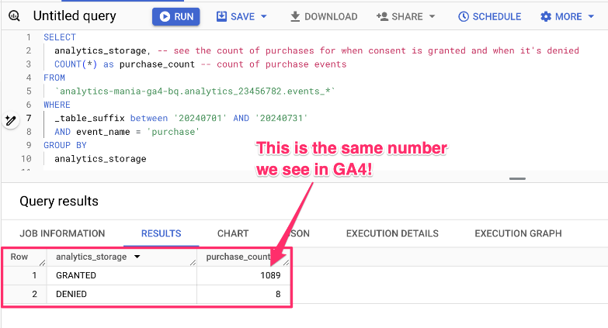Viewport: 608px width, 328px height.
Task: Click resize handle on Row column header
Action: [40, 263]
